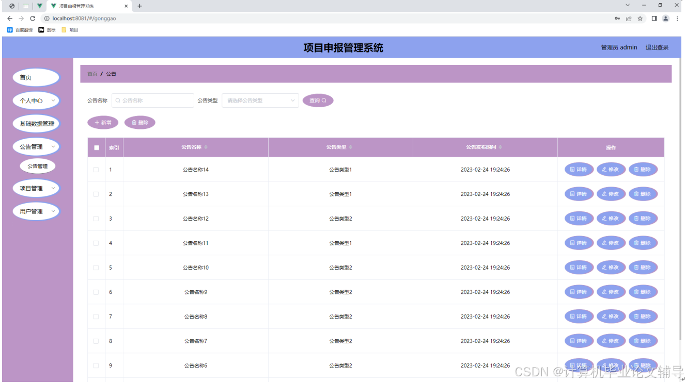The image size is (686, 383).
Task: Check the checkbox for row 1
Action: click(x=96, y=169)
